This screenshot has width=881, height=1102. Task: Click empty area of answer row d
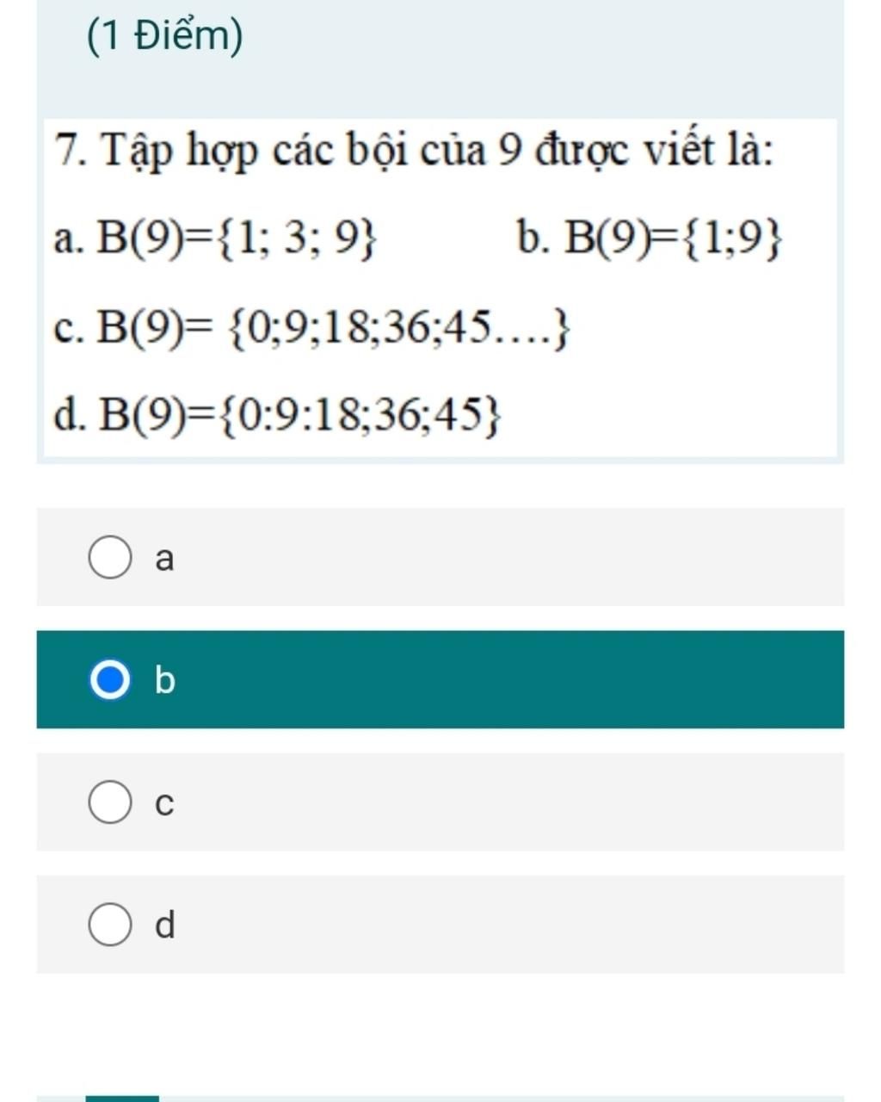pyautogui.click(x=508, y=925)
